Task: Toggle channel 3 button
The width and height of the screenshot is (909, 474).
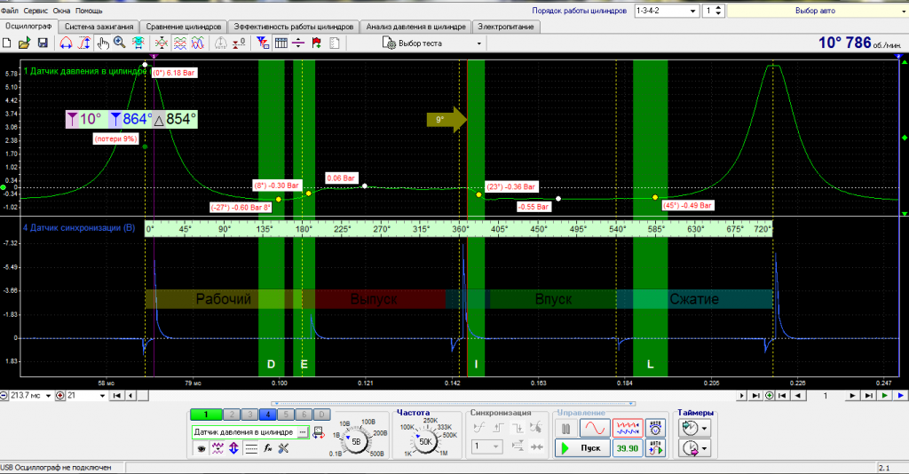Action: coord(249,415)
